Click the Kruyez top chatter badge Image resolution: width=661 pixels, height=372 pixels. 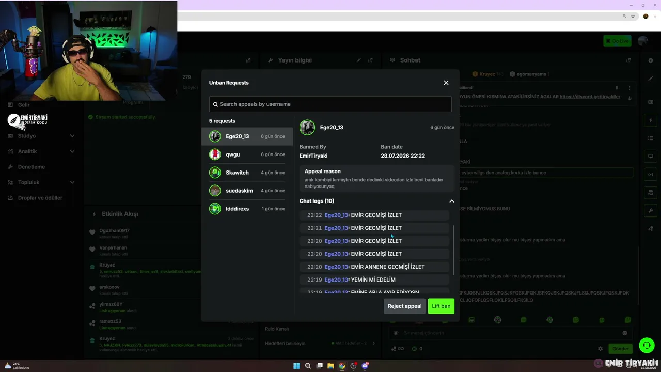pyautogui.click(x=487, y=74)
